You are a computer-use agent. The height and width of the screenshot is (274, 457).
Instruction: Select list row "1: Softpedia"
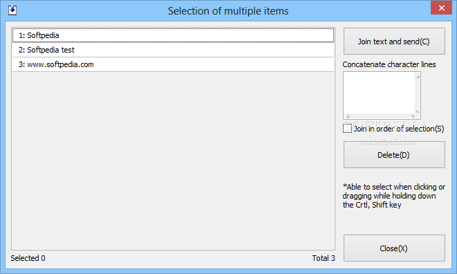pyautogui.click(x=173, y=35)
